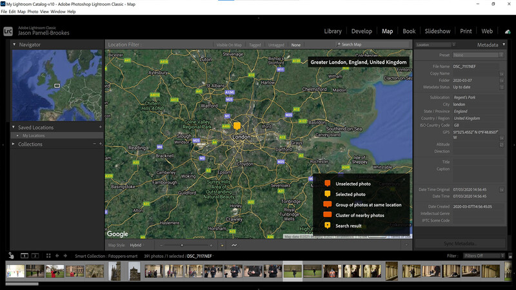Click the DSC_7117.NEF filename in filmstrip bar
The width and height of the screenshot is (516, 290).
[x=199, y=256]
